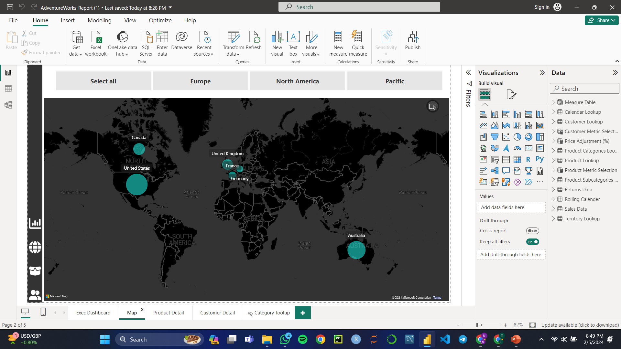The image size is (621, 349).
Task: Expand the Filters pane
Action: click(468, 72)
